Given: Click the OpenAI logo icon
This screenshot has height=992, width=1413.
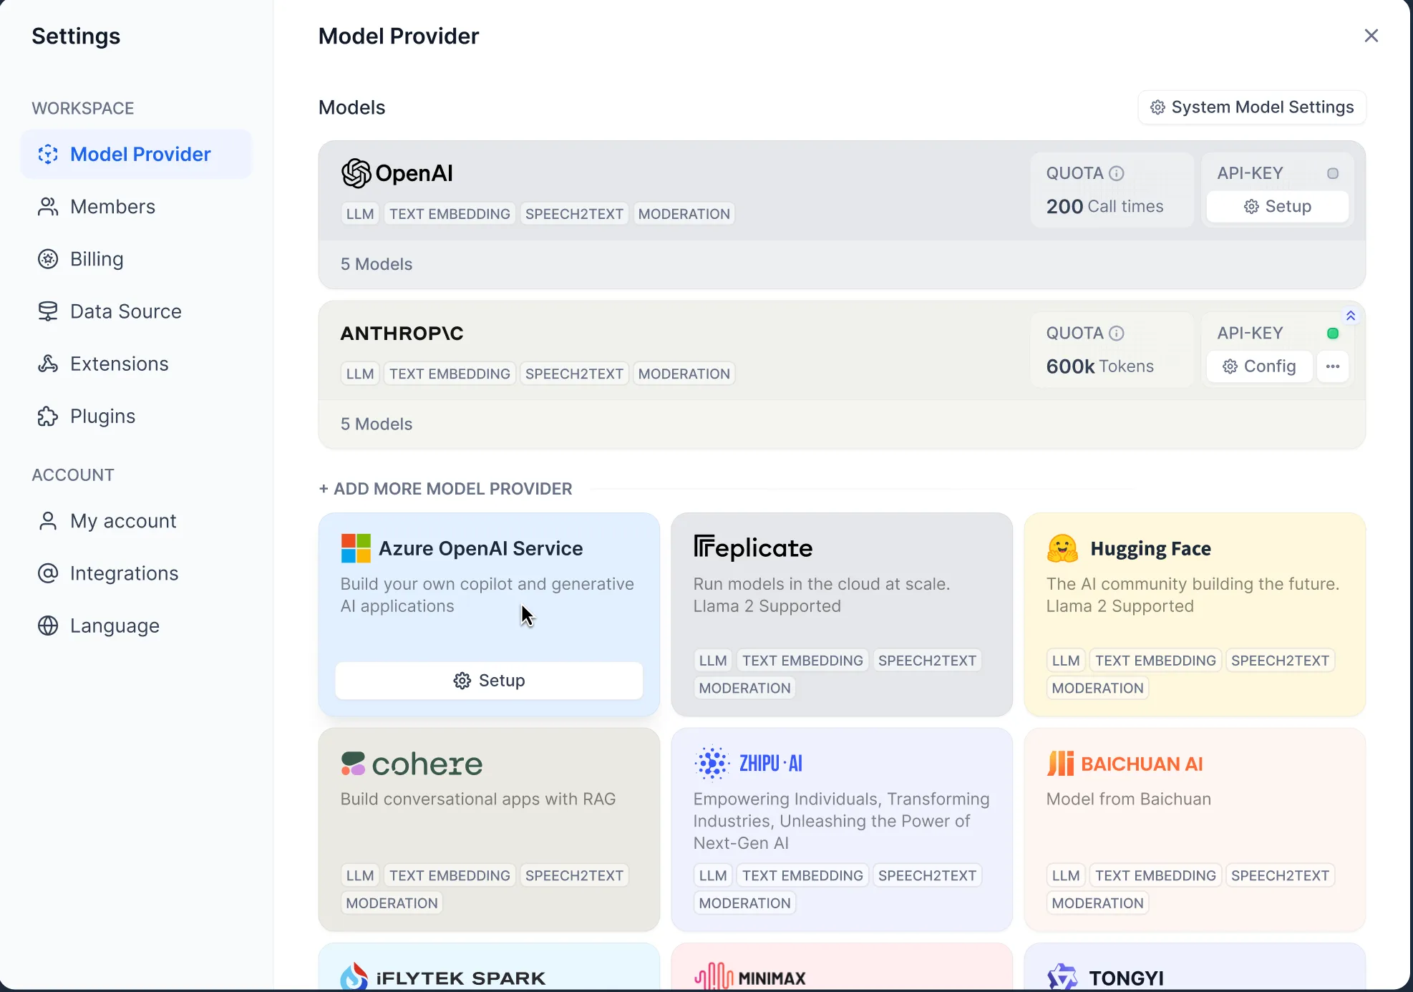Looking at the screenshot, I should click(x=356, y=173).
